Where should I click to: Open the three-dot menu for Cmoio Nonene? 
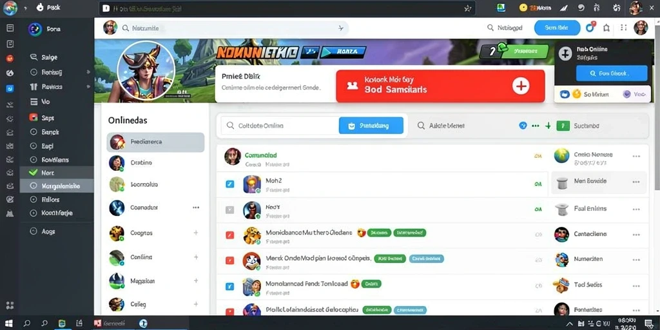pyautogui.click(x=636, y=156)
